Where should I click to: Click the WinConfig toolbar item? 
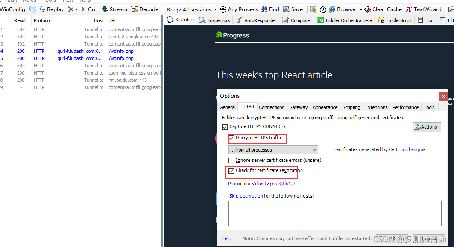tap(12, 9)
